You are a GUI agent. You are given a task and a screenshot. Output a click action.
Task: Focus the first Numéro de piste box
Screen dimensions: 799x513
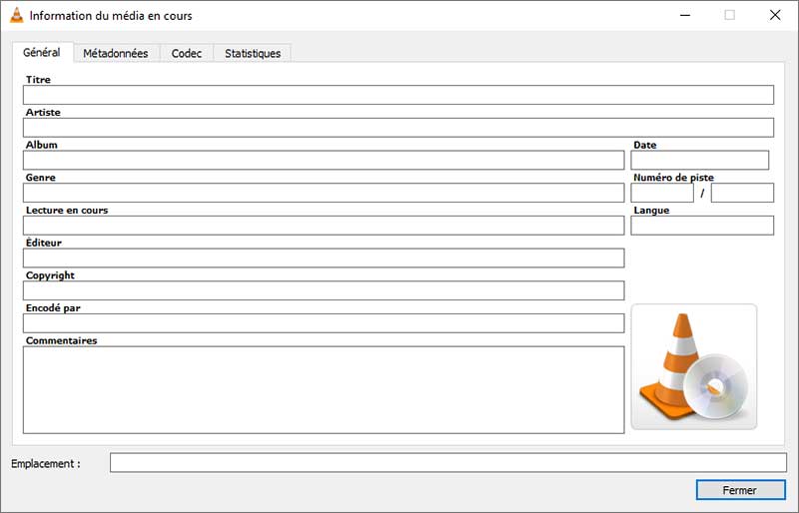tap(661, 193)
